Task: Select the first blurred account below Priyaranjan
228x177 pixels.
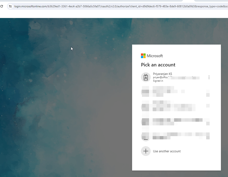Action: point(171,92)
